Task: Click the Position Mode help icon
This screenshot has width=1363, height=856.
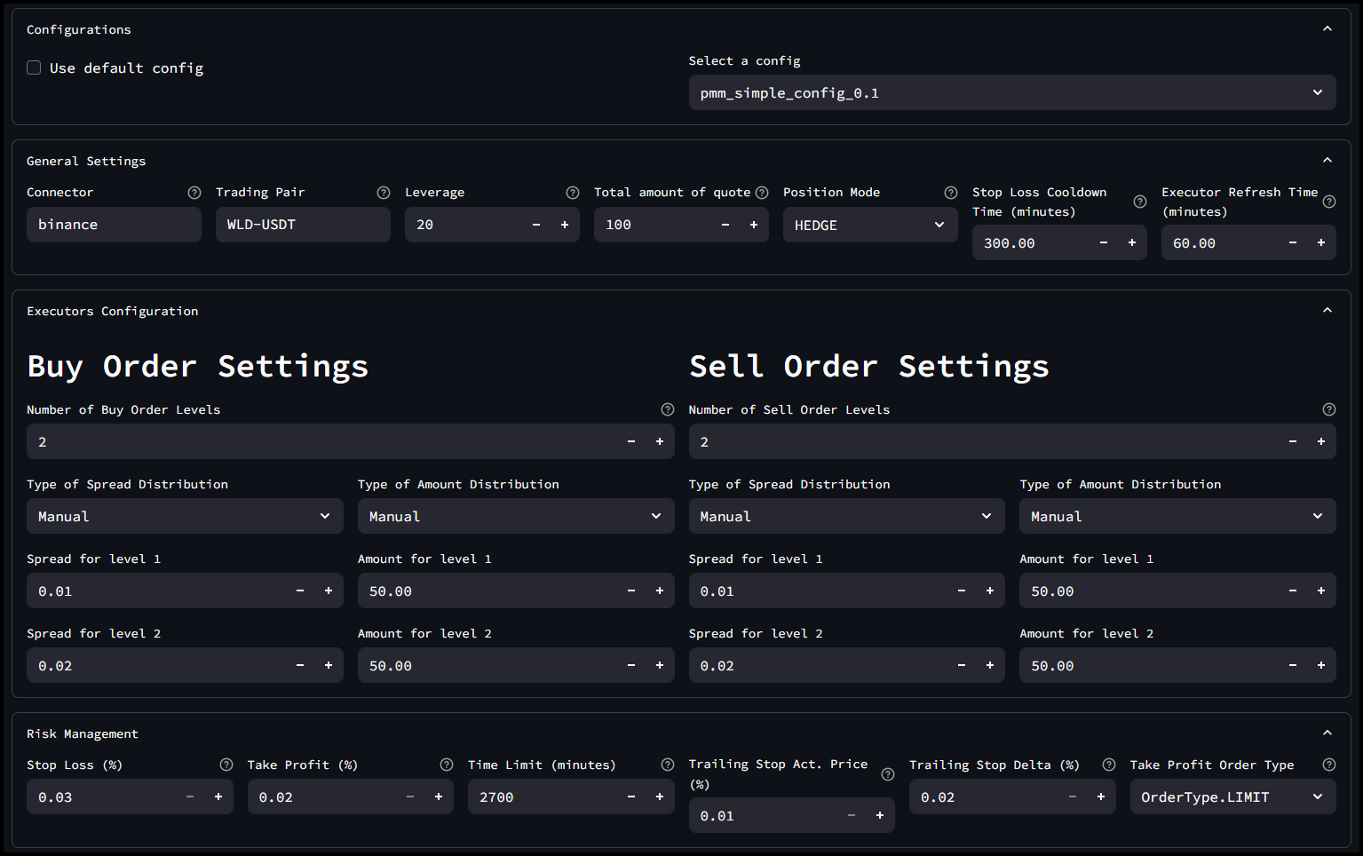Action: pyautogui.click(x=951, y=193)
